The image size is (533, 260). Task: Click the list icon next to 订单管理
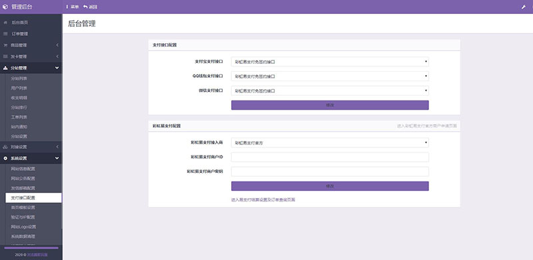click(x=5, y=34)
